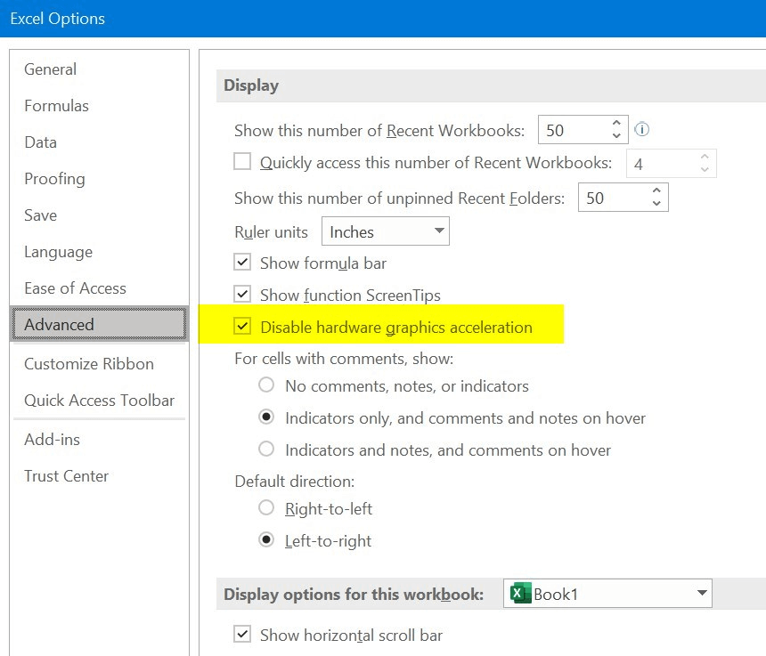The width and height of the screenshot is (766, 656).
Task: Increase Recent Workbooks count with up arrow
Action: [x=616, y=124]
